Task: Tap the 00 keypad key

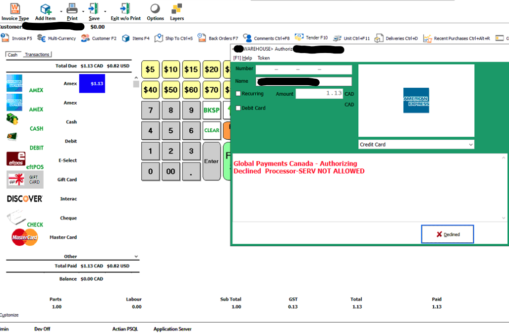Action: pos(171,171)
